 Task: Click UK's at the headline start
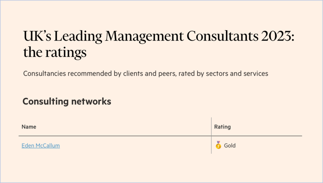point(37,36)
